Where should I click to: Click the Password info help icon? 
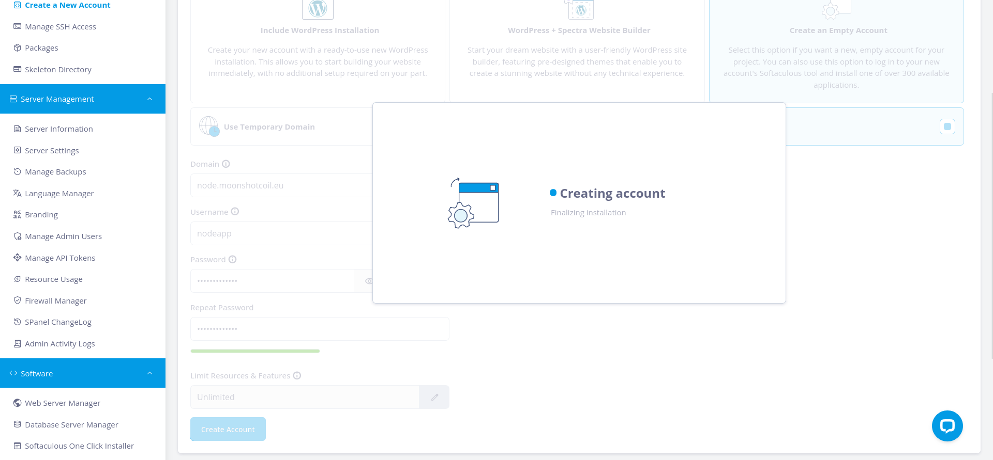pos(233,259)
